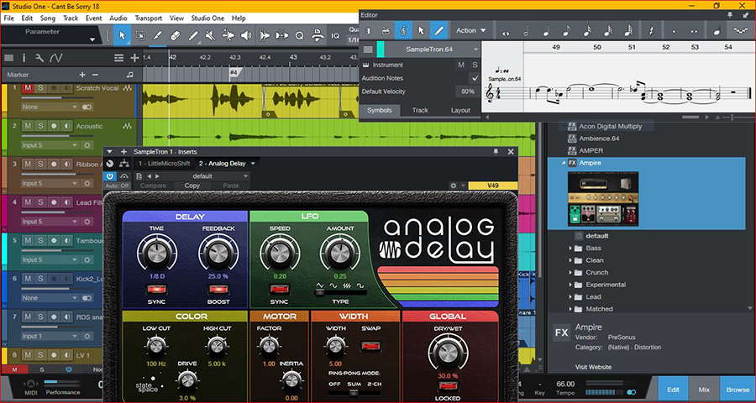Screen dimensions: 756x403
Task: Open the drum editor view icon
Action: [x=386, y=31]
